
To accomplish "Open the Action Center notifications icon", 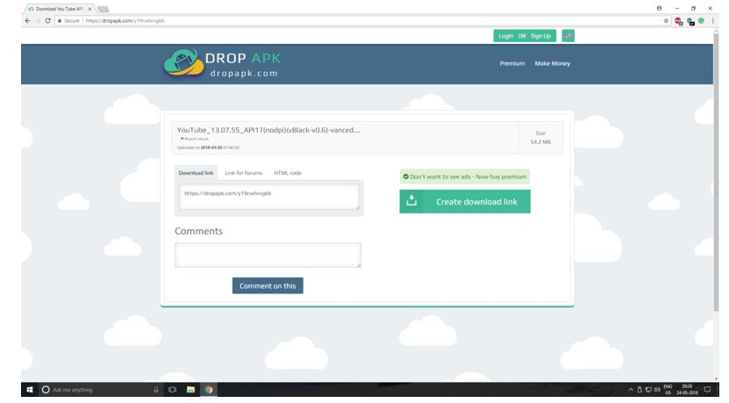I will [x=707, y=390].
